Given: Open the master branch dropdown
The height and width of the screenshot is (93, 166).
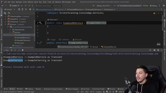Looking at the screenshot, I should (15, 6).
